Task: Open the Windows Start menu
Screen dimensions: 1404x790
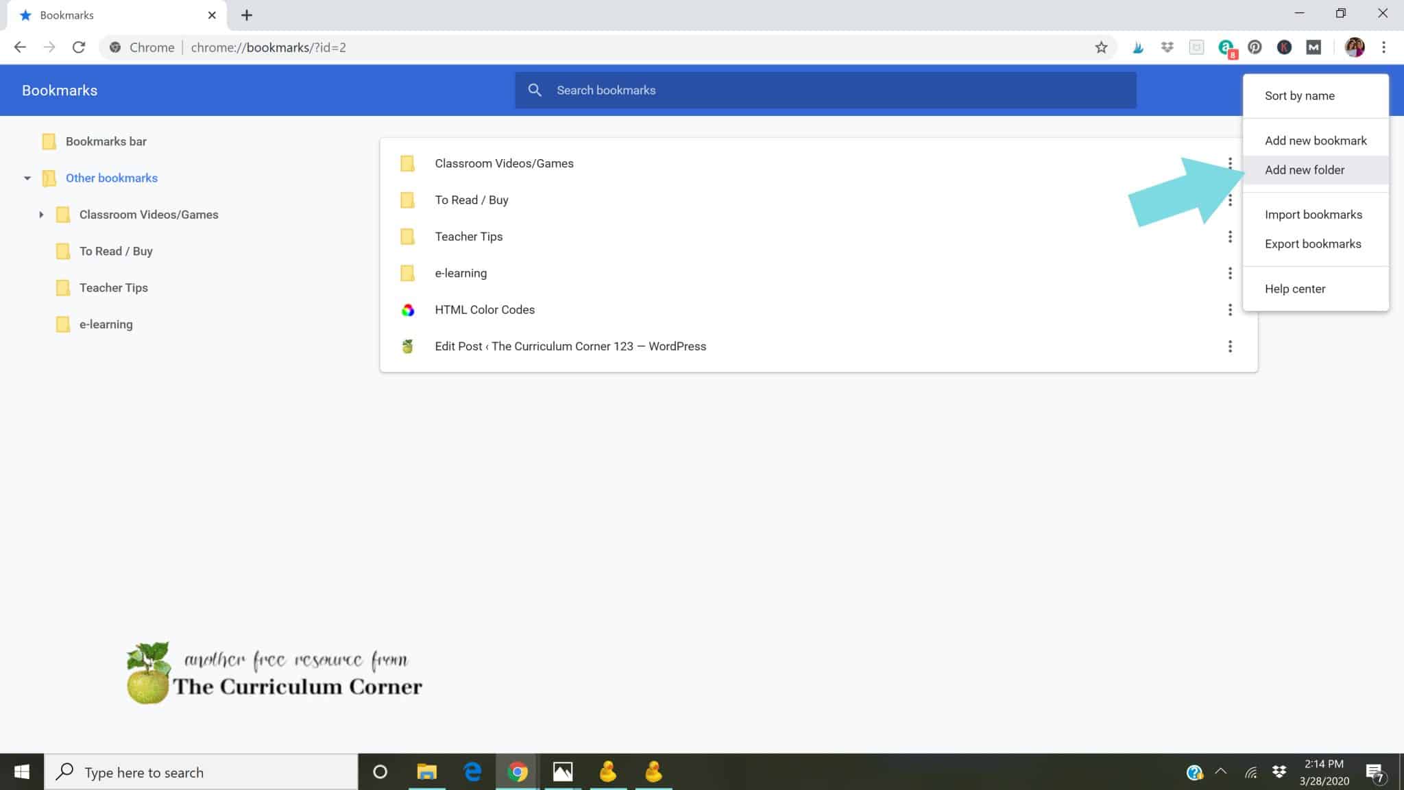Action: 21,771
